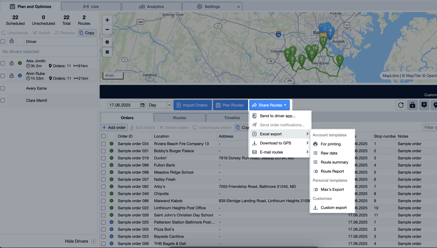Screen dimensions: 437x248
Task: Select the rectangle selection map tool
Action: (x=107, y=52)
